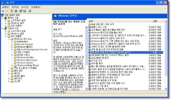Click the 로컬 컴퓨터 정책 root node icon
171x100 pixels.
click(2, 15)
